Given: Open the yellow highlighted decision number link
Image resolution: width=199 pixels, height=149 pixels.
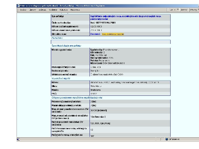Looking at the screenshot, I should coord(113,34).
